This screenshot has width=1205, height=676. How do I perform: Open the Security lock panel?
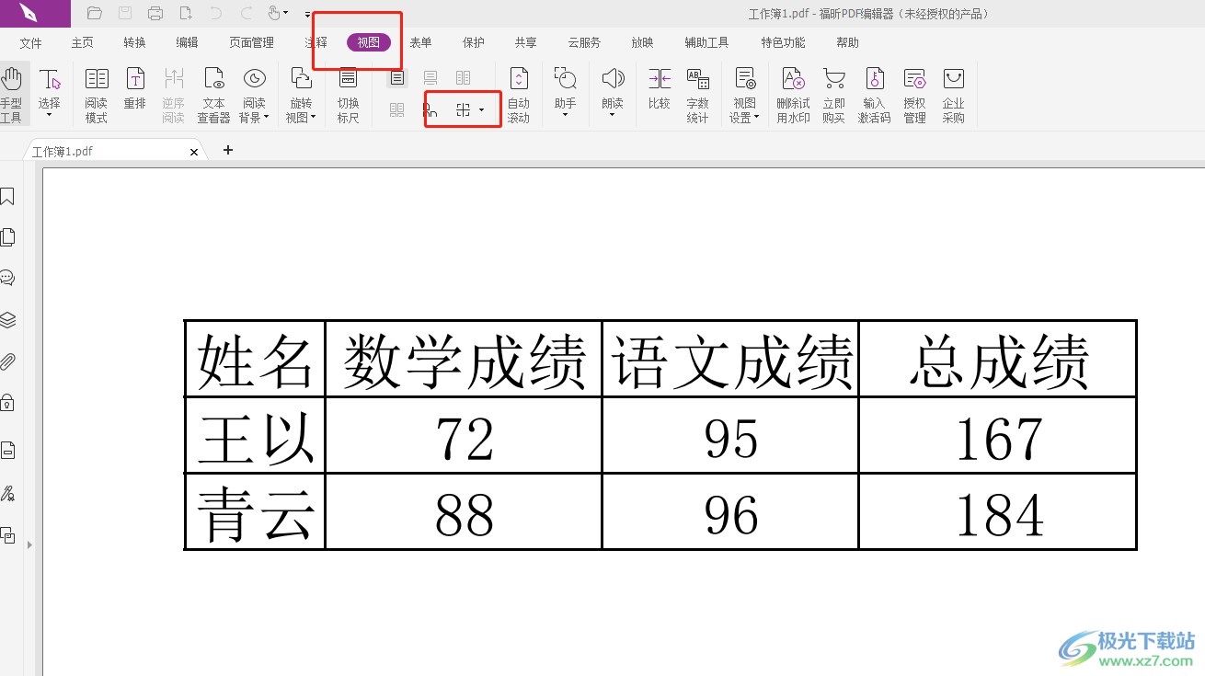click(x=7, y=402)
